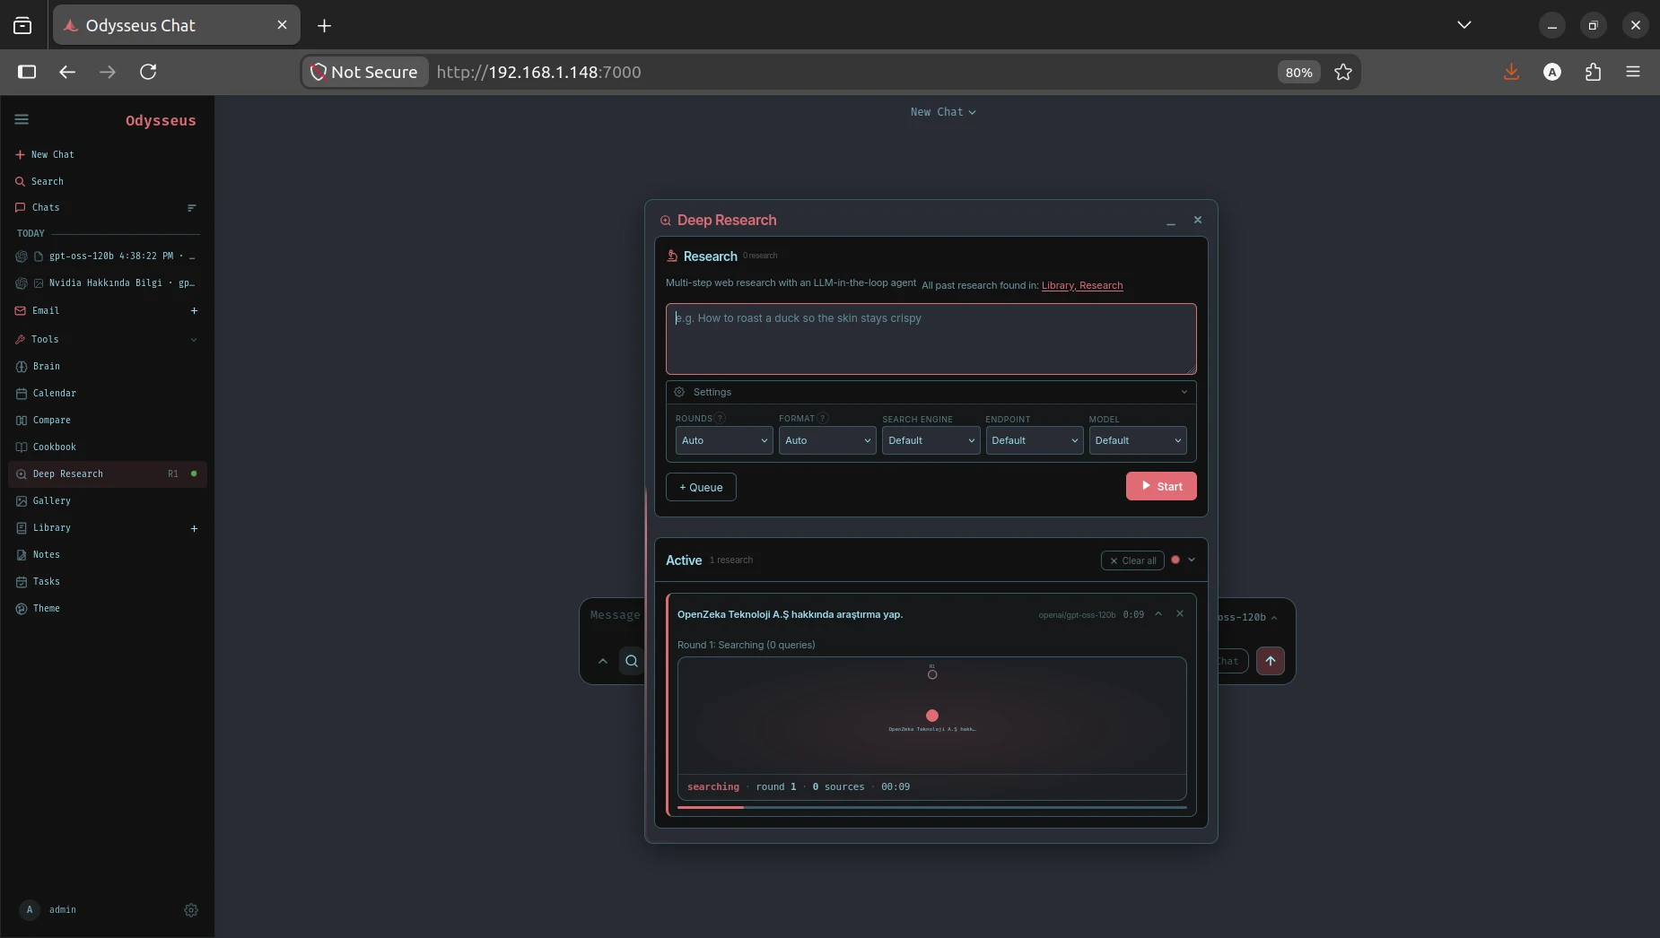This screenshot has width=1660, height=938.
Task: Open the New Chat title dropdown
Action: (943, 112)
